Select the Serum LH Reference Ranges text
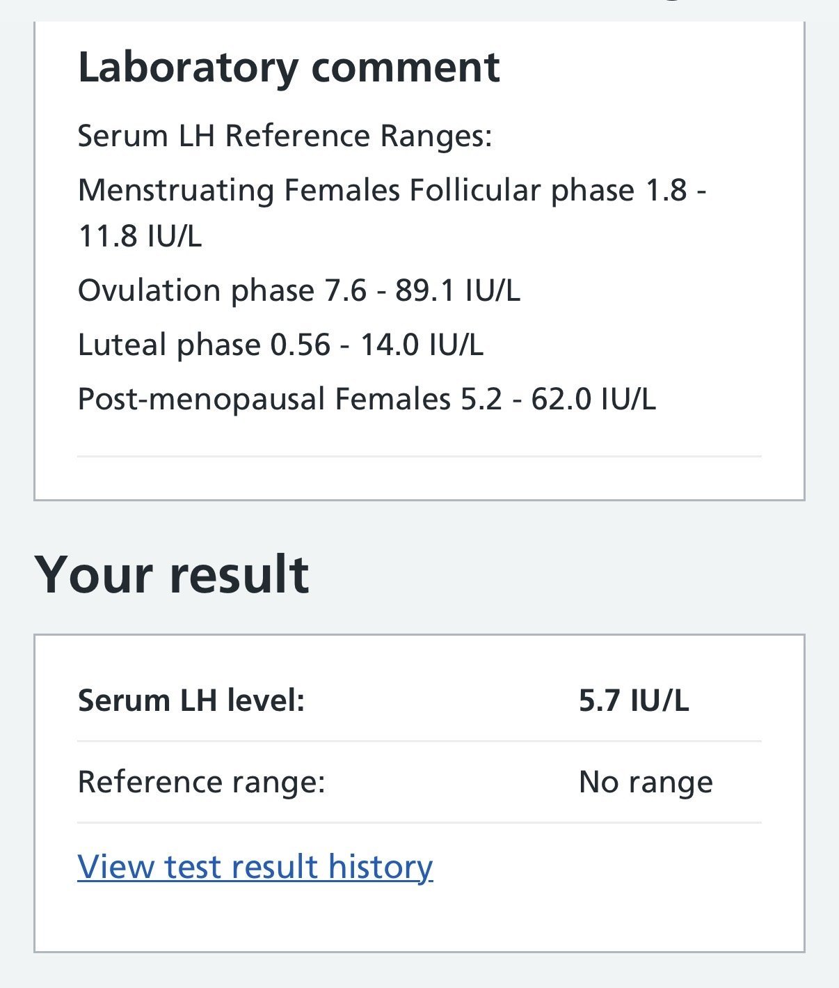This screenshot has width=839, height=988. [x=285, y=136]
